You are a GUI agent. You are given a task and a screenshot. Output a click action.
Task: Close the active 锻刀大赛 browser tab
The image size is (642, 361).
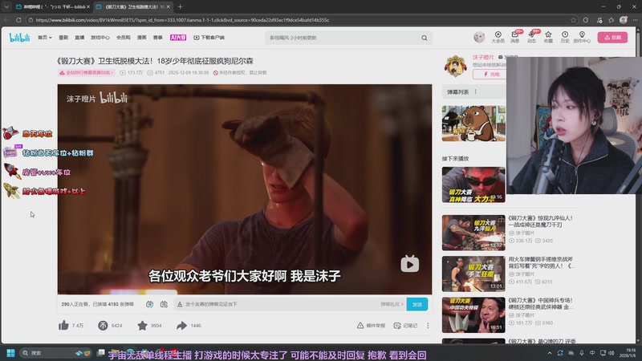coord(169,7)
